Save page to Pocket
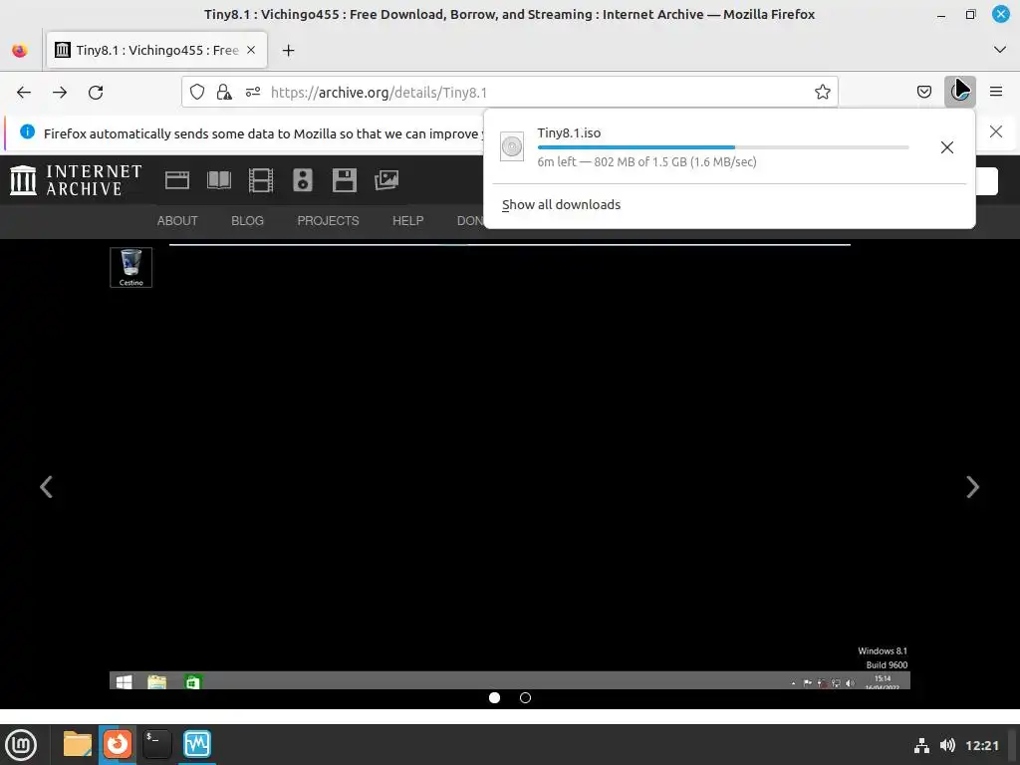 tap(923, 93)
